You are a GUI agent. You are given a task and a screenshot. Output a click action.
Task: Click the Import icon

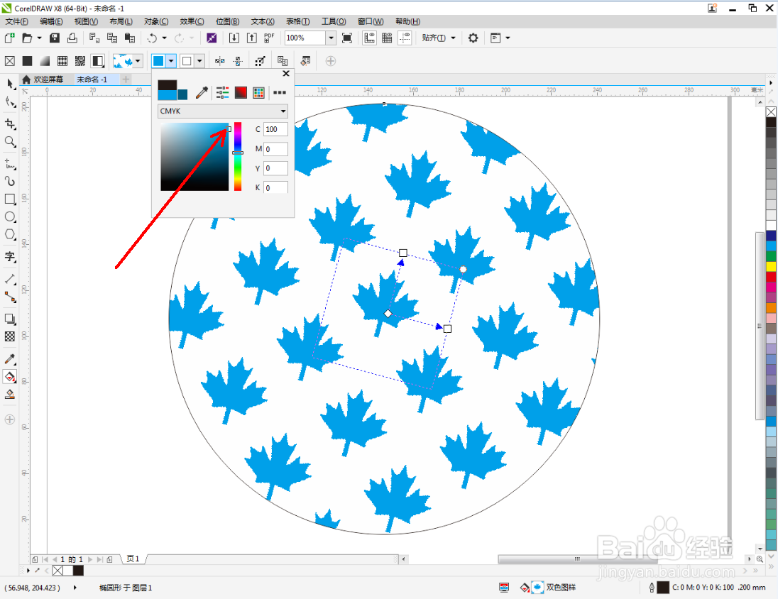point(234,38)
